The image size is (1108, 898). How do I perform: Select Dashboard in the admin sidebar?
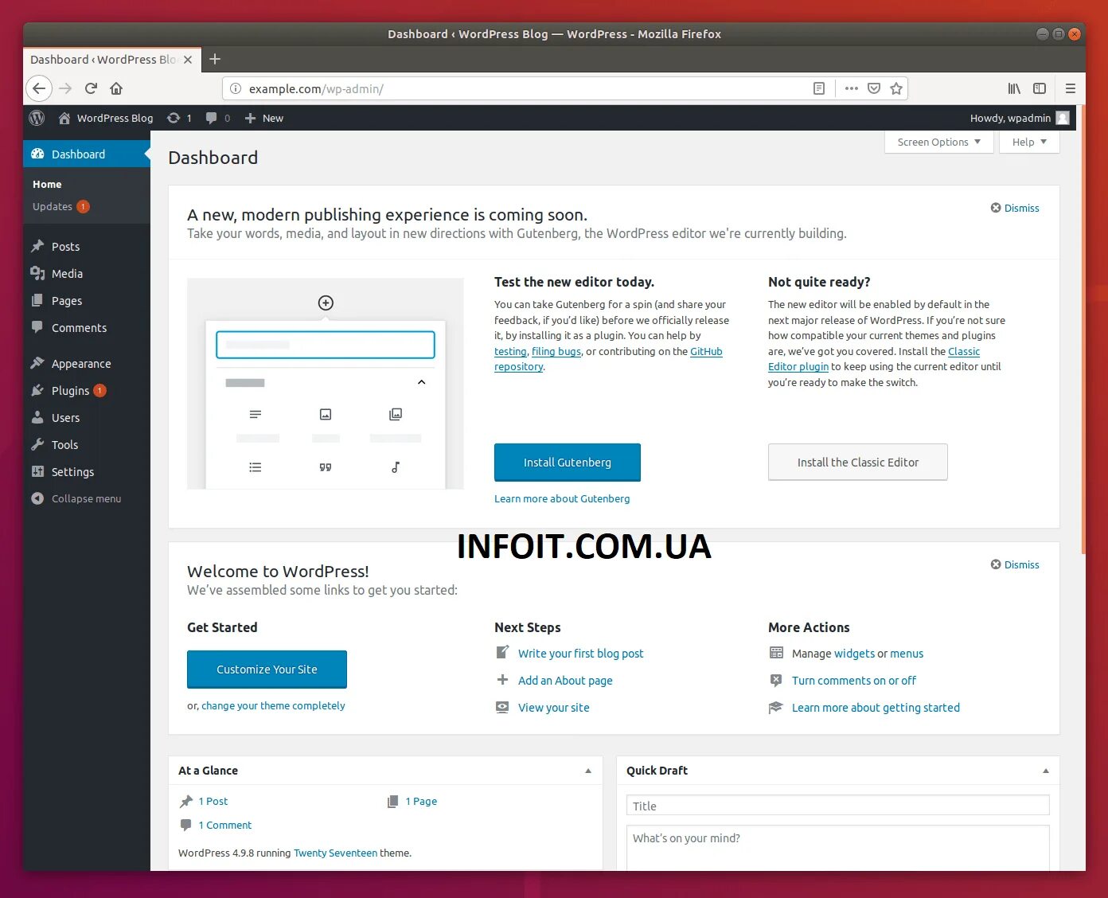click(x=87, y=154)
